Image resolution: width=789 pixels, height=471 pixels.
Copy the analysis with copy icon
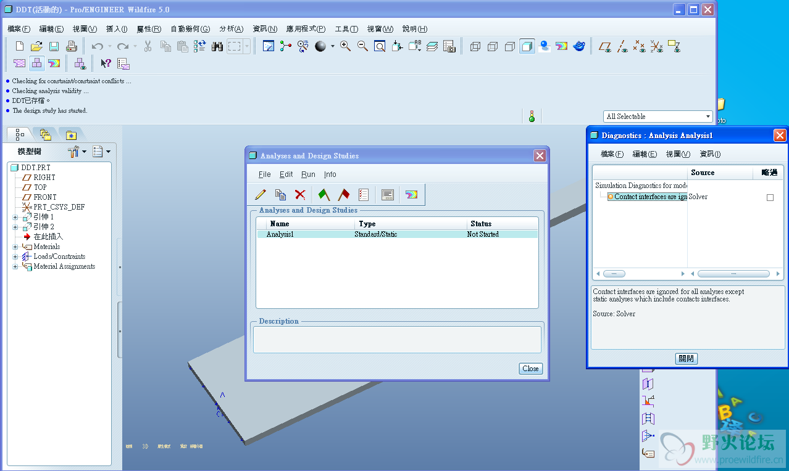280,195
